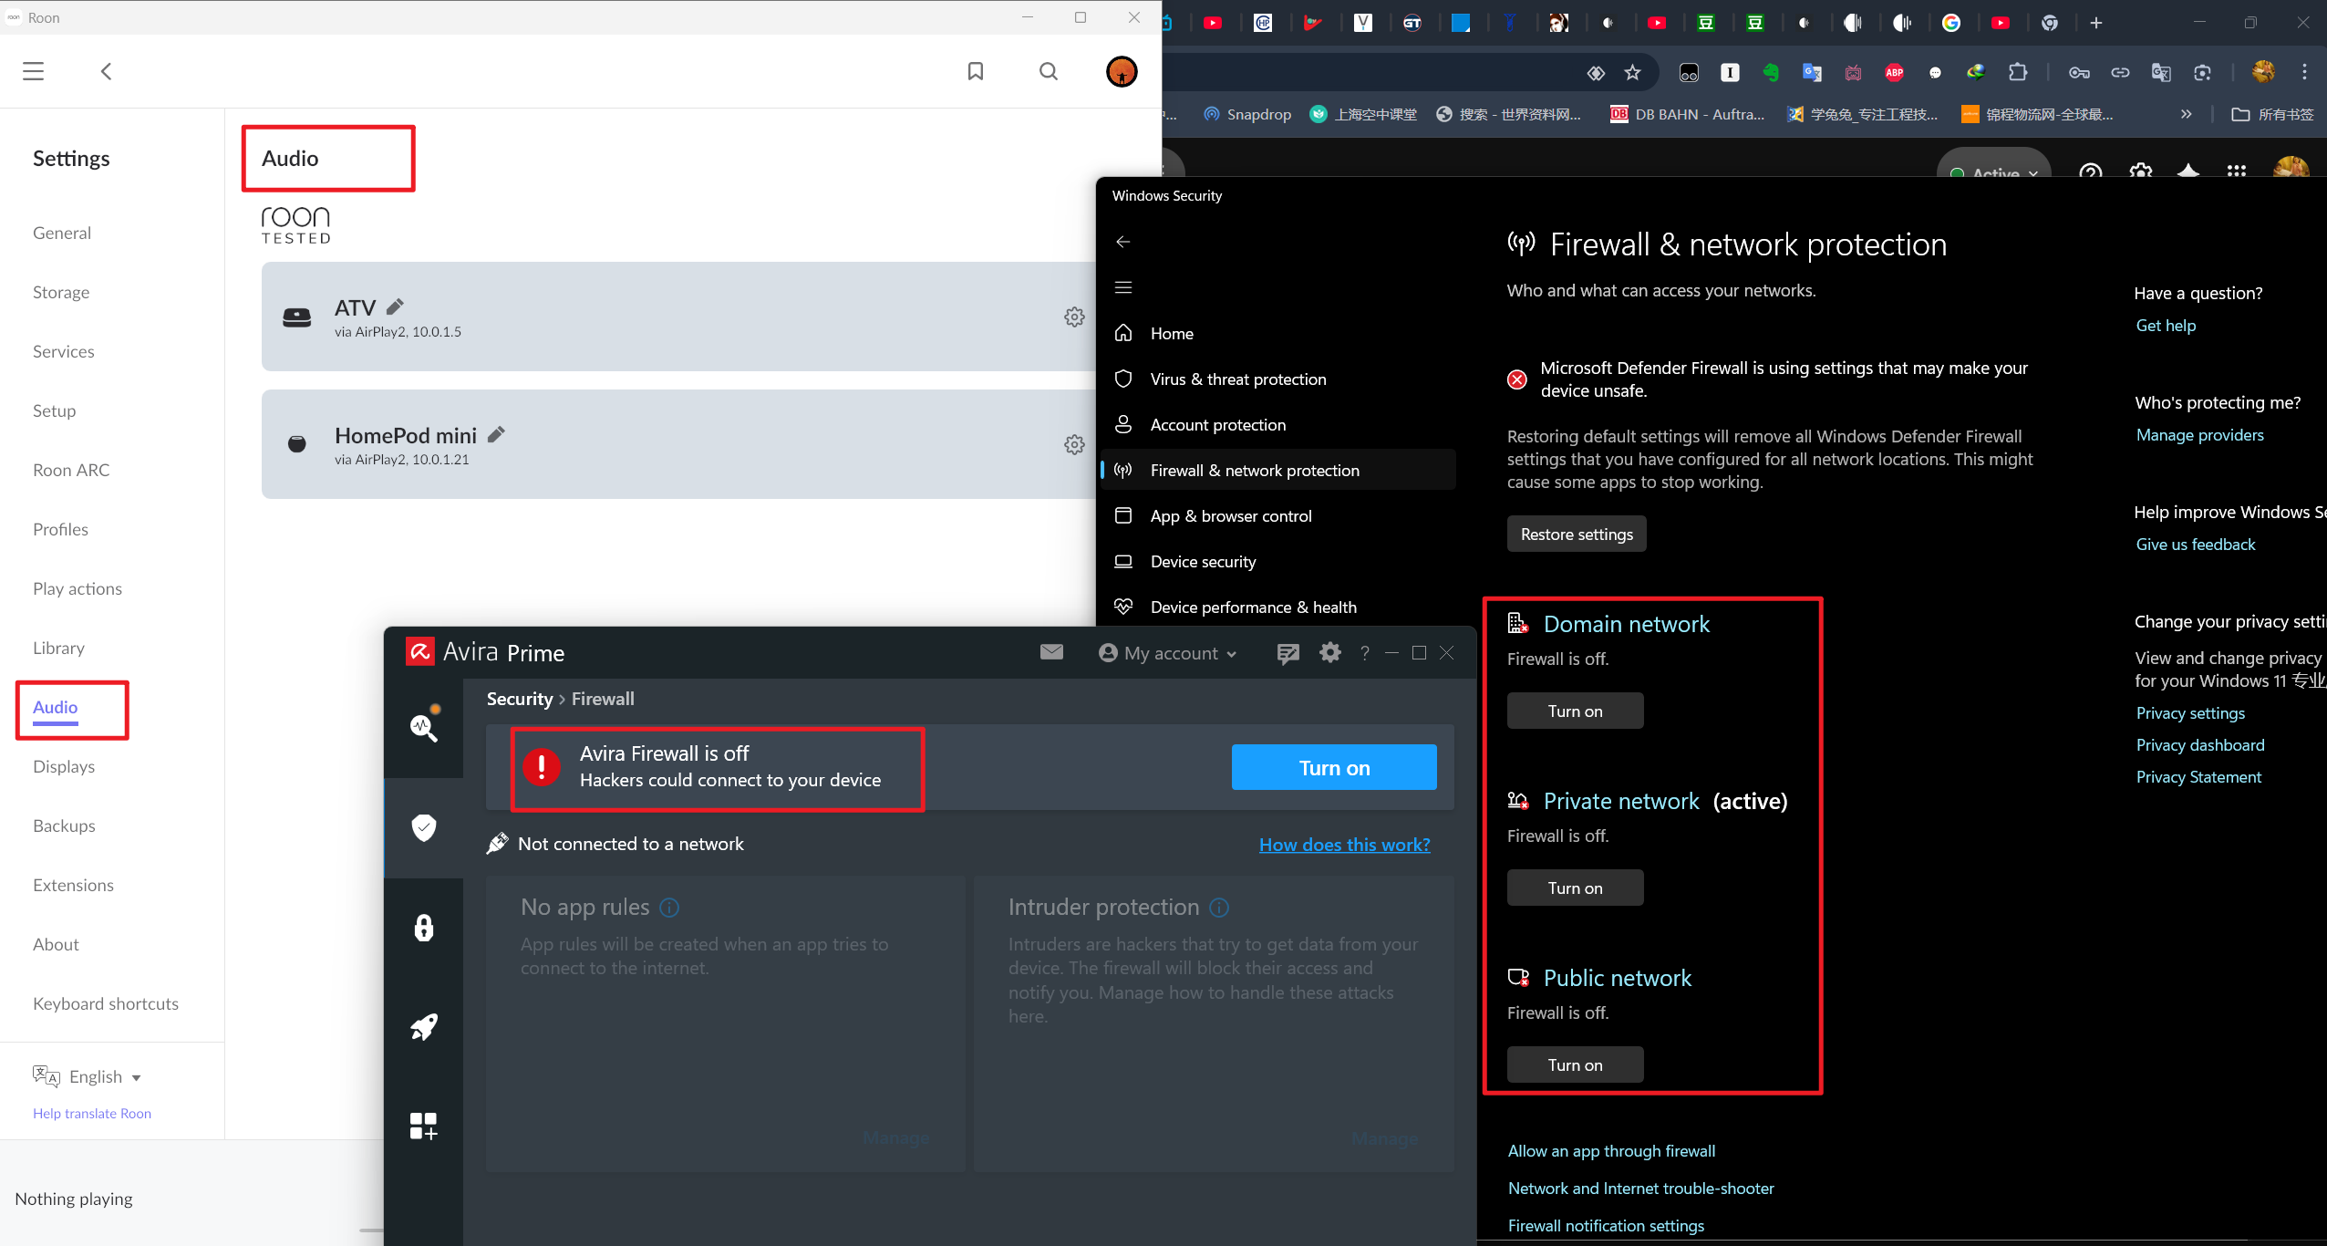The image size is (2327, 1246).
Task: Turn on Private network firewall
Action: [x=1575, y=888]
